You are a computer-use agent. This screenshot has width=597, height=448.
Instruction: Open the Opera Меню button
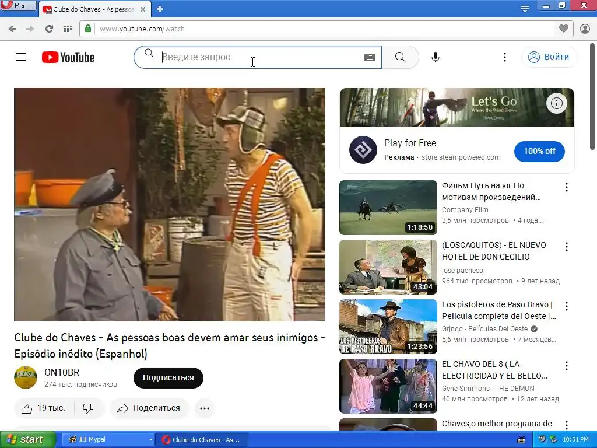tap(18, 5)
